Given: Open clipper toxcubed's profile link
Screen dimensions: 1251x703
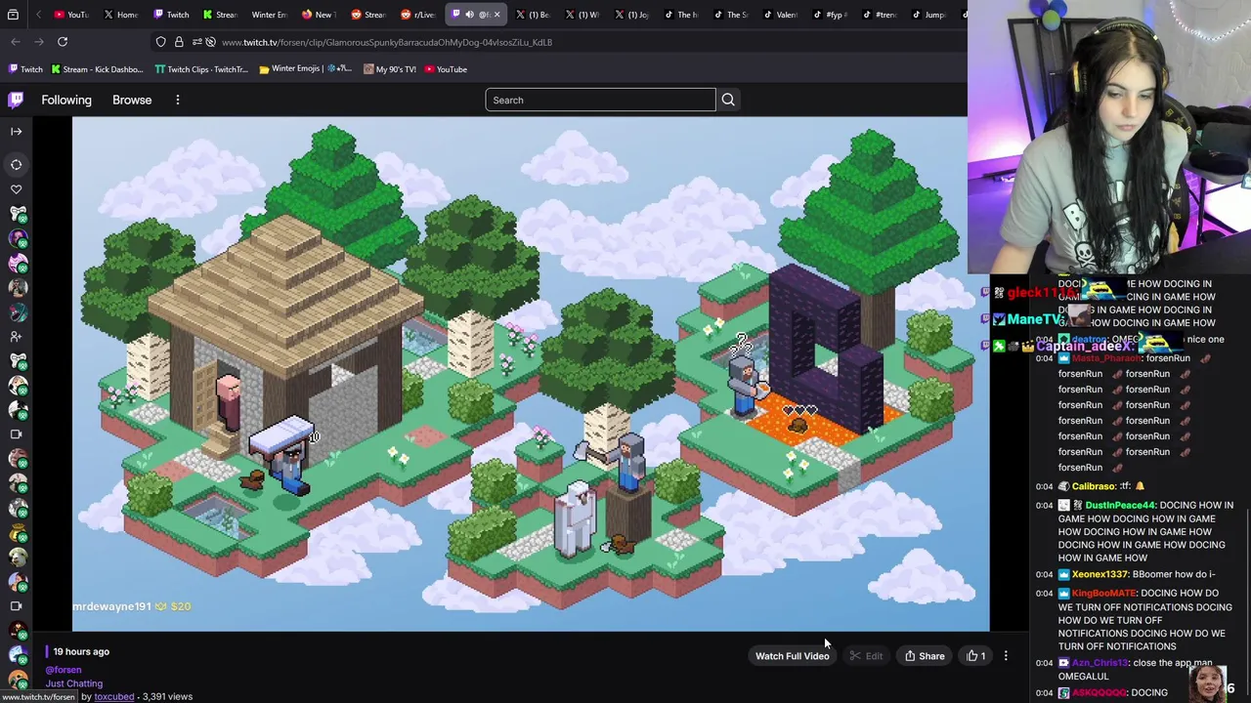Looking at the screenshot, I should click(x=114, y=696).
